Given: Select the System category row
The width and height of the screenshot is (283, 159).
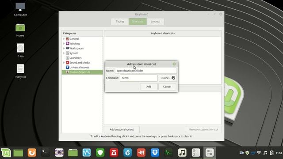Looking at the screenshot, I should (82, 53).
